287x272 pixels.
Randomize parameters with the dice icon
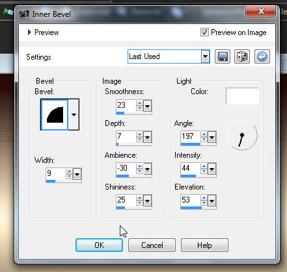pos(242,56)
